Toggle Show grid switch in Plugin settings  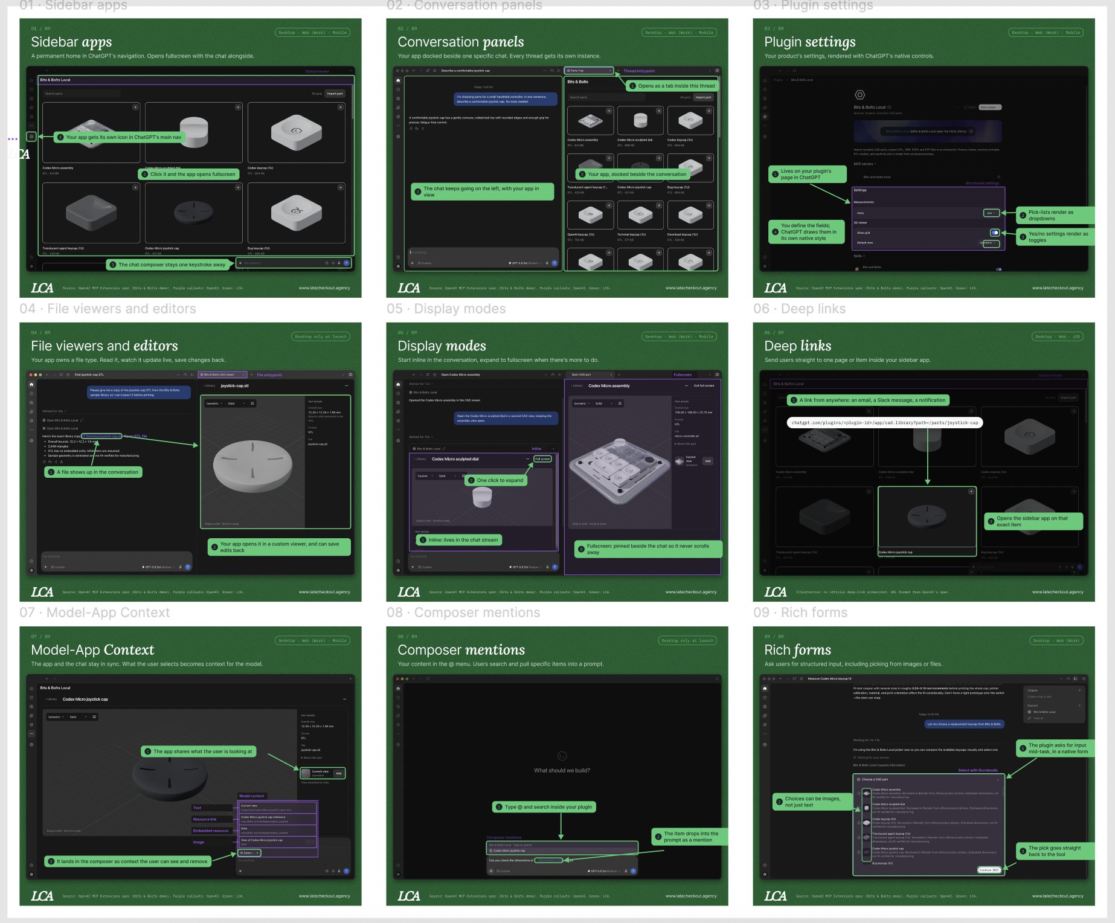tap(994, 233)
